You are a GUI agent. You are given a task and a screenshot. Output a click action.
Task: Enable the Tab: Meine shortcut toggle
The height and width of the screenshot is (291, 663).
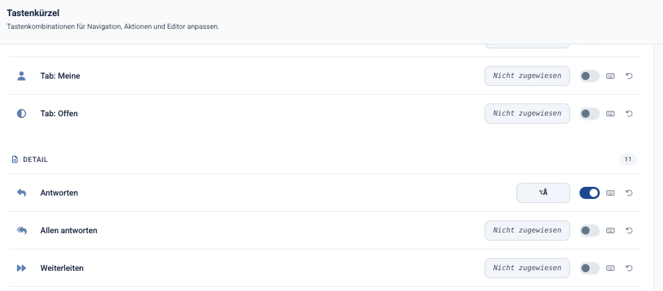click(x=590, y=76)
